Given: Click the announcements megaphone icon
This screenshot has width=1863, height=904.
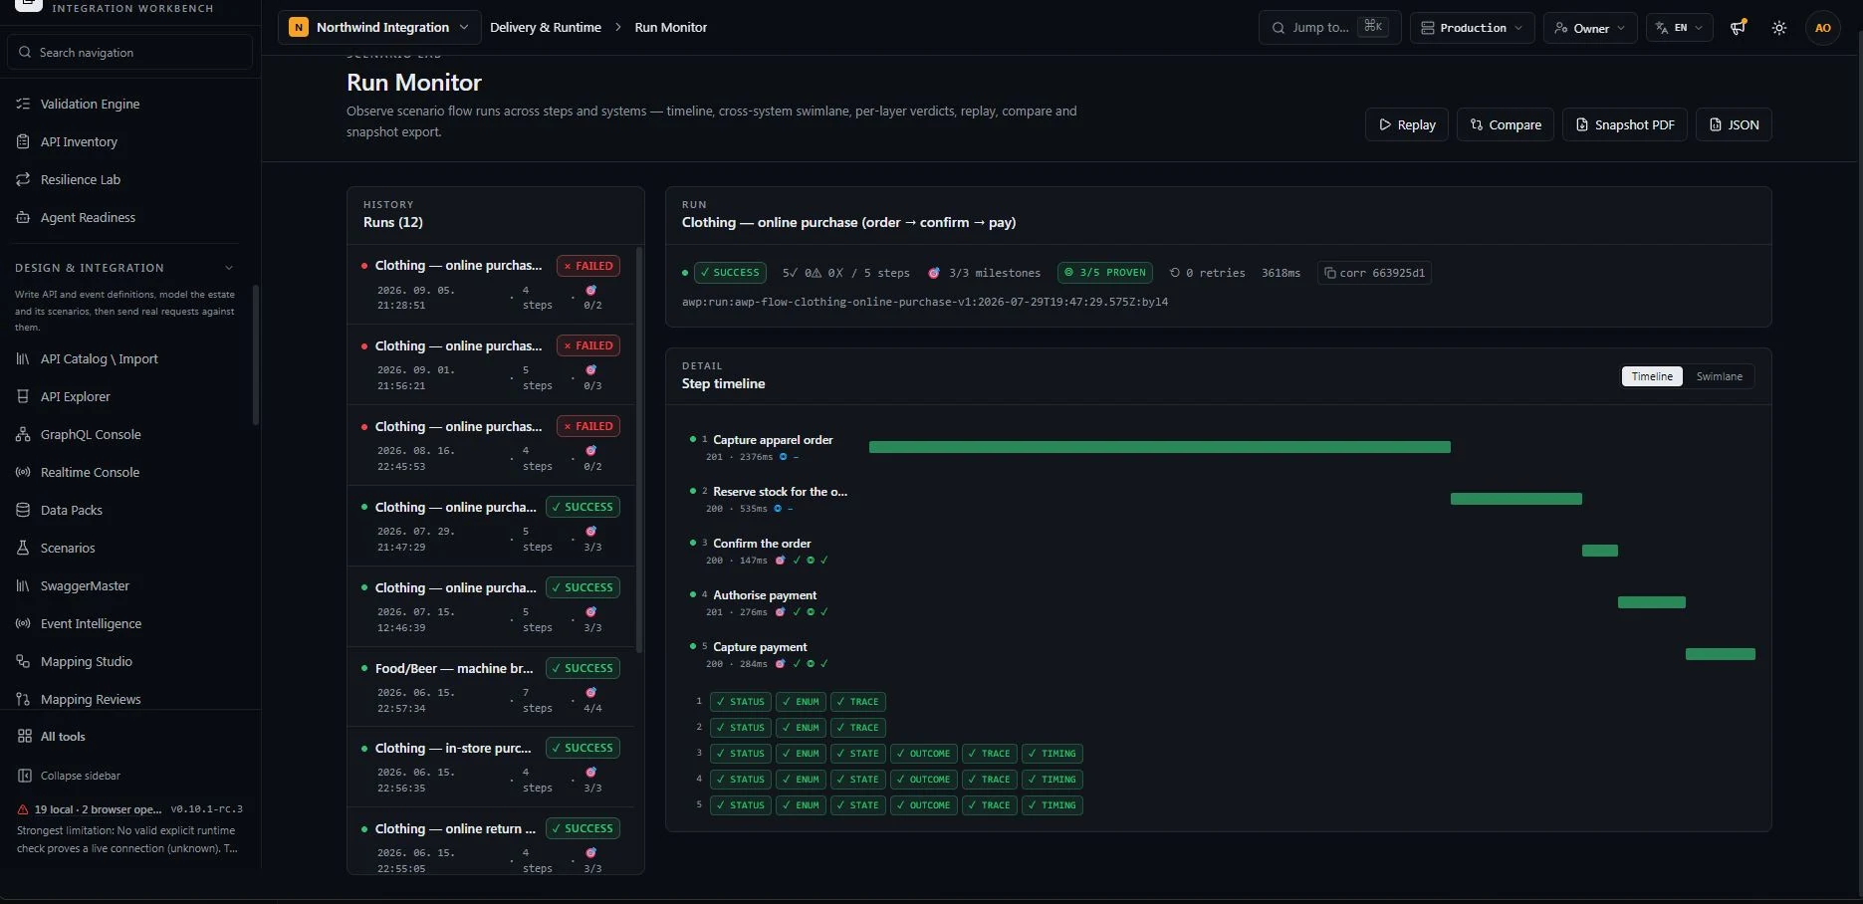Looking at the screenshot, I should tap(1738, 28).
